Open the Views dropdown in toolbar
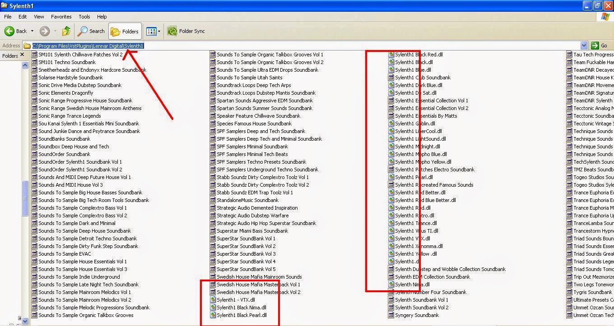 point(153,31)
